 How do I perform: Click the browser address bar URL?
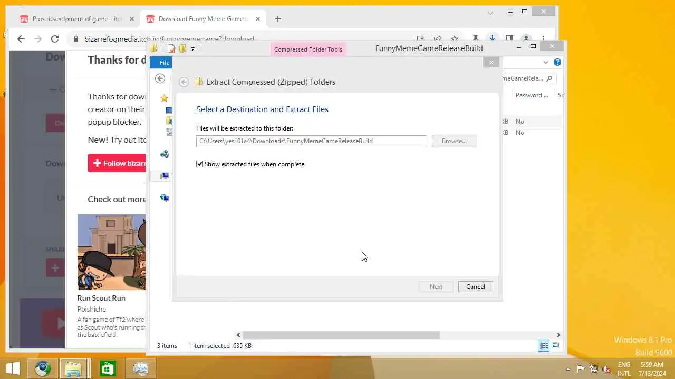pyautogui.click(x=169, y=39)
